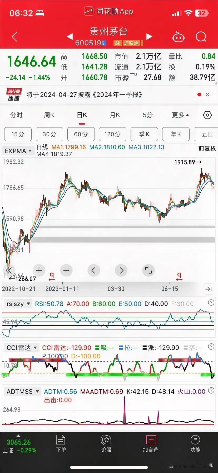218x473 pixels.
Task: Open 功能 functions menu icon
Action: 195,444
